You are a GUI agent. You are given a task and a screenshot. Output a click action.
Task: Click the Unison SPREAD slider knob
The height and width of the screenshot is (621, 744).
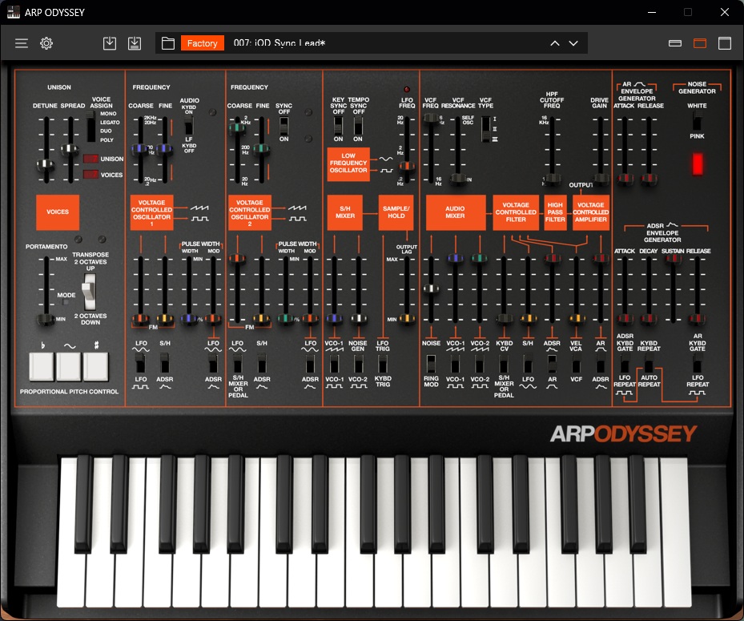point(70,149)
